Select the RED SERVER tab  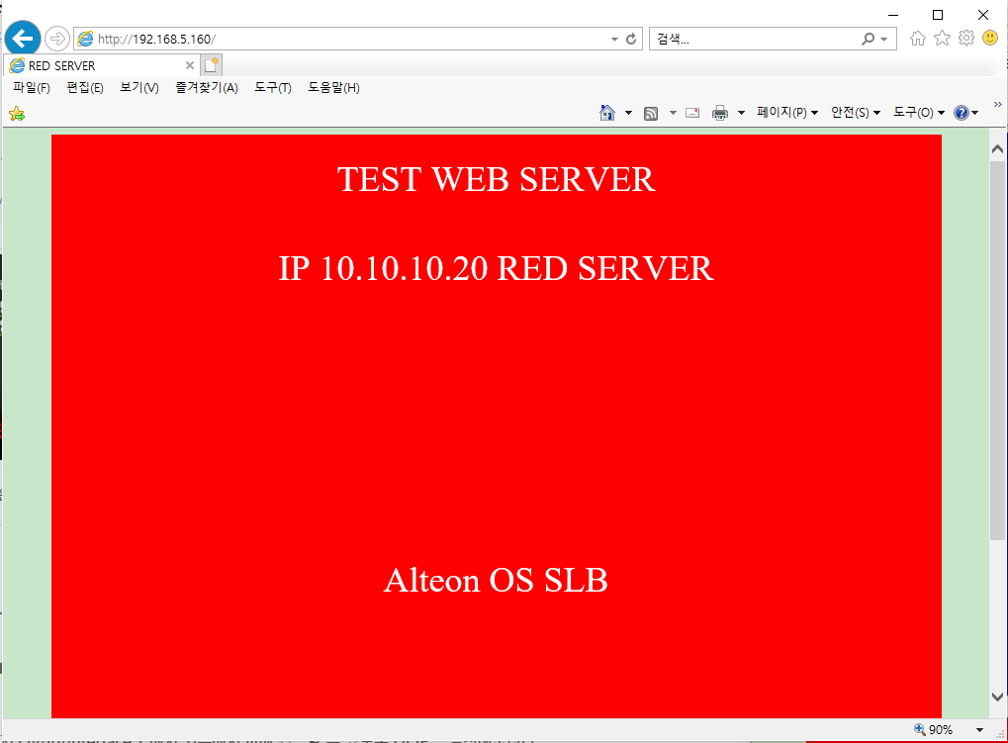pos(103,65)
